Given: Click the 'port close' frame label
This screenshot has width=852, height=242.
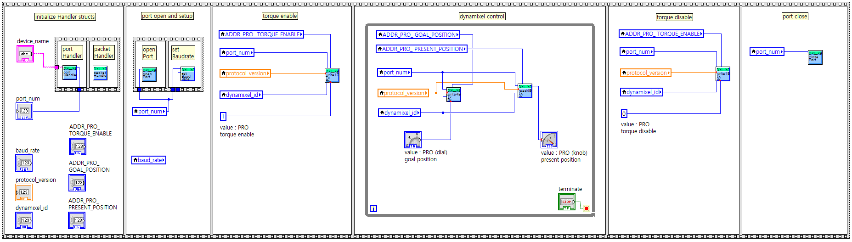Looking at the screenshot, I should pyautogui.click(x=795, y=16).
